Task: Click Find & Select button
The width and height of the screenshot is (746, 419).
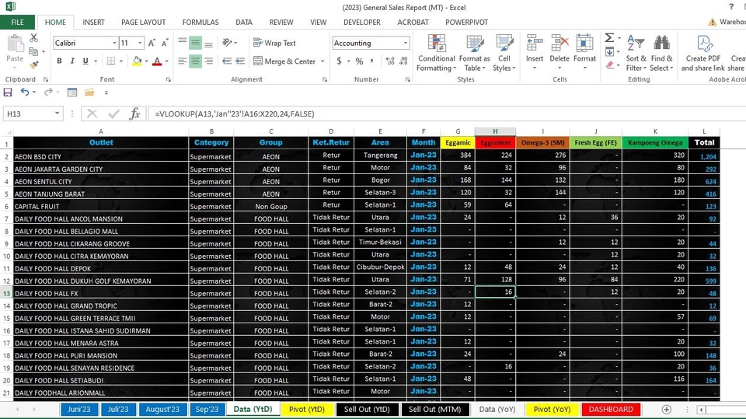Action: tap(661, 52)
